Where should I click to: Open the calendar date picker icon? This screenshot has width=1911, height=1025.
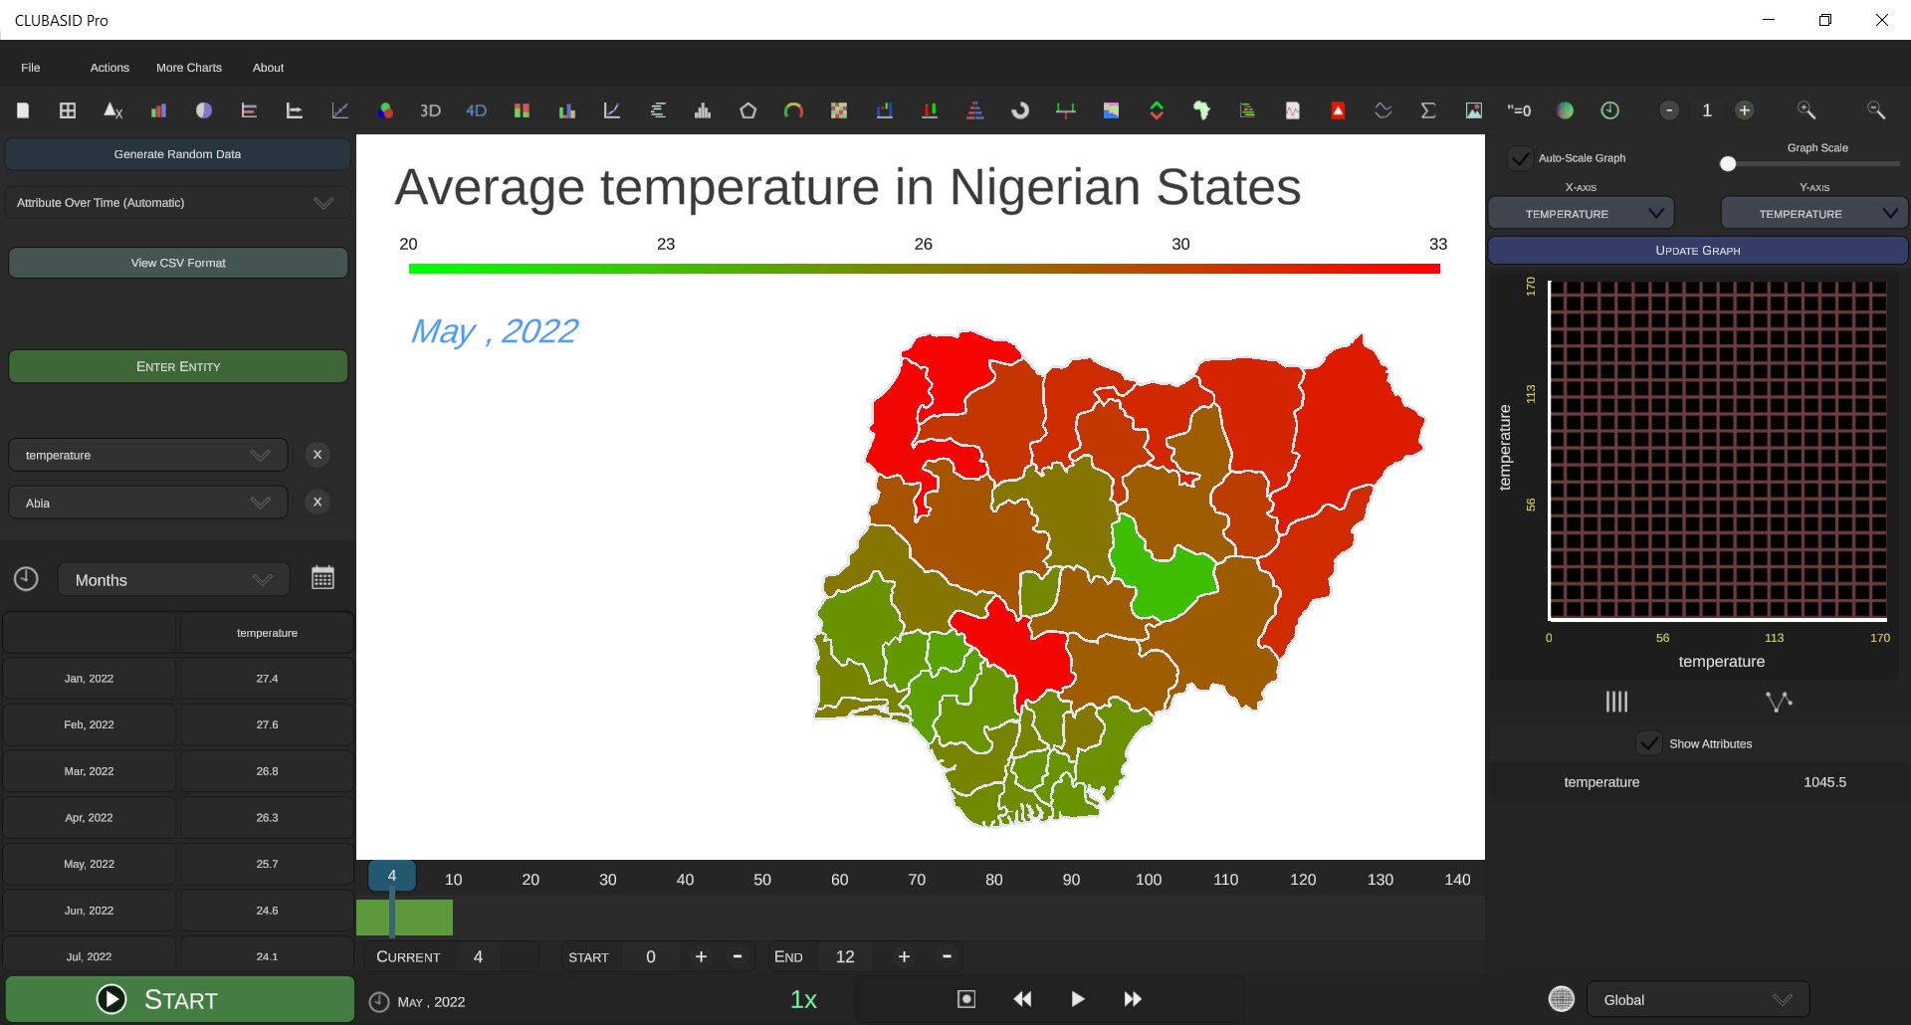click(322, 578)
